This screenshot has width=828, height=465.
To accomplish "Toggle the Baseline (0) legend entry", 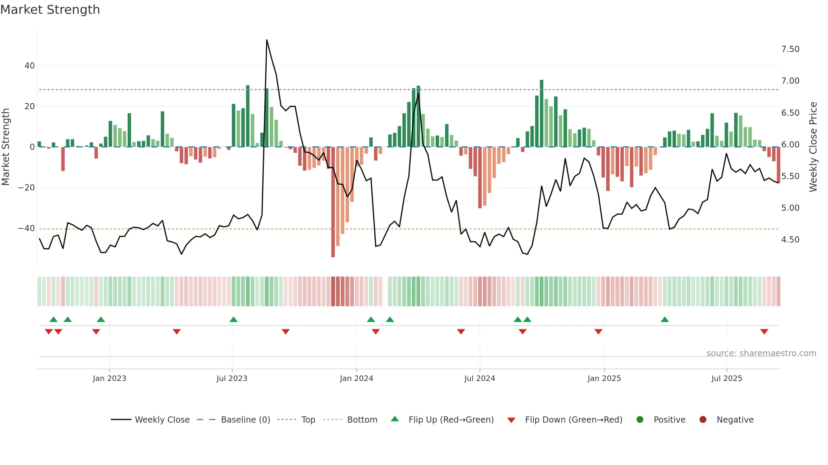I will 234,420.
